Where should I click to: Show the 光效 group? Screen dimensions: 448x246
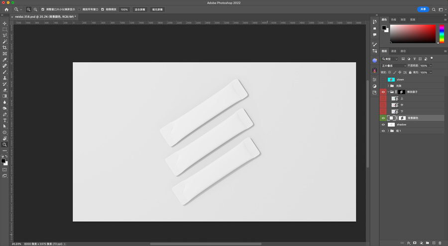pyautogui.click(x=383, y=86)
